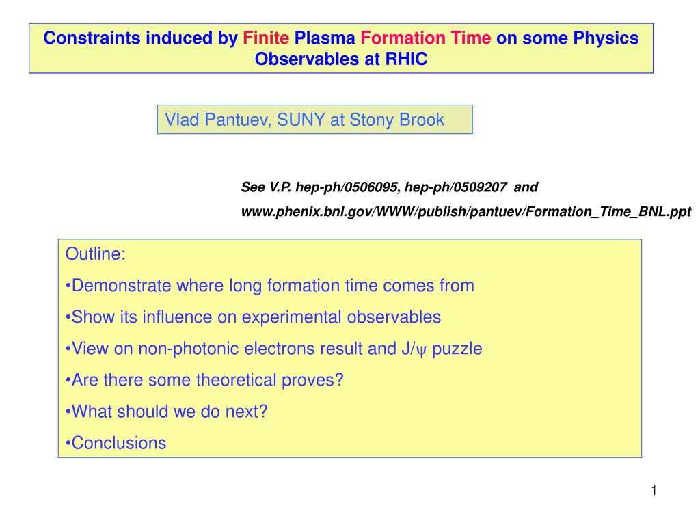Click Formation Time in the title

click(425, 38)
